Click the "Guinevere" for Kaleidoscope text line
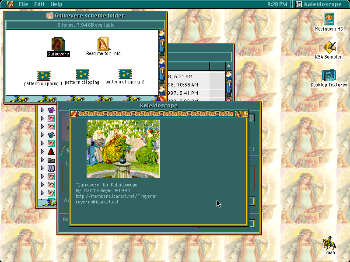The height and width of the screenshot is (262, 350). coord(106,185)
